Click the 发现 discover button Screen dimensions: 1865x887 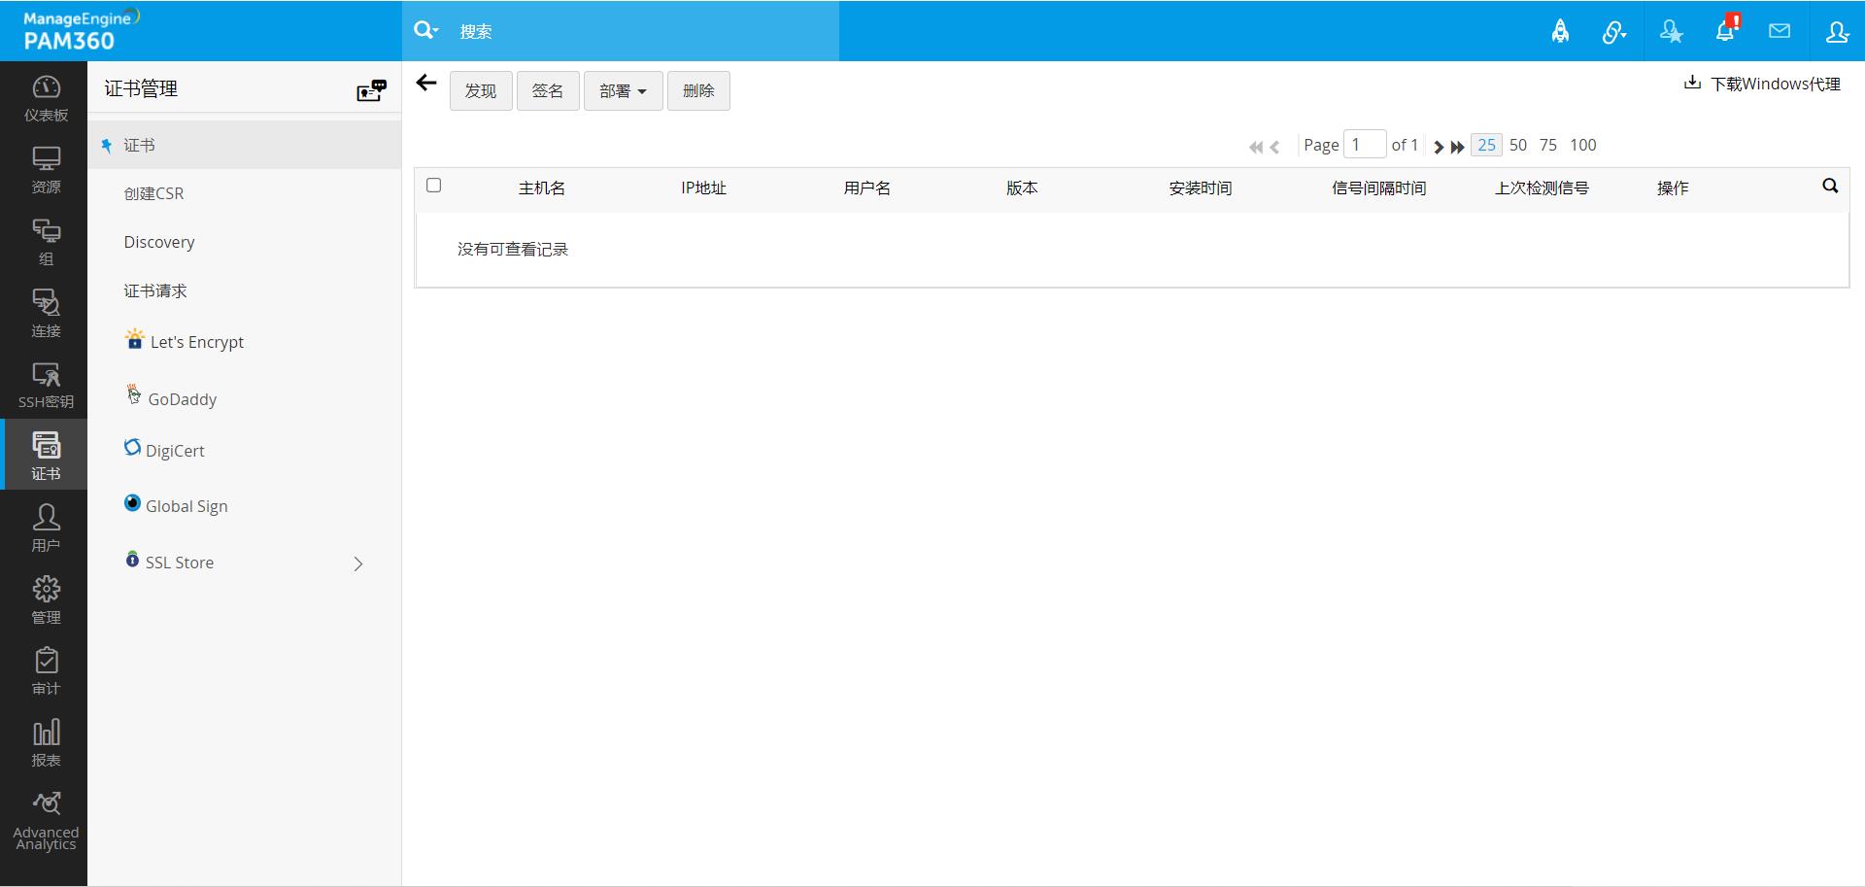(481, 90)
